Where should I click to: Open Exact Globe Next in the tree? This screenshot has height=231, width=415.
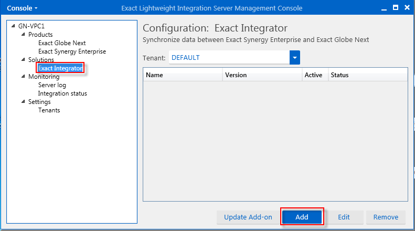click(62, 43)
